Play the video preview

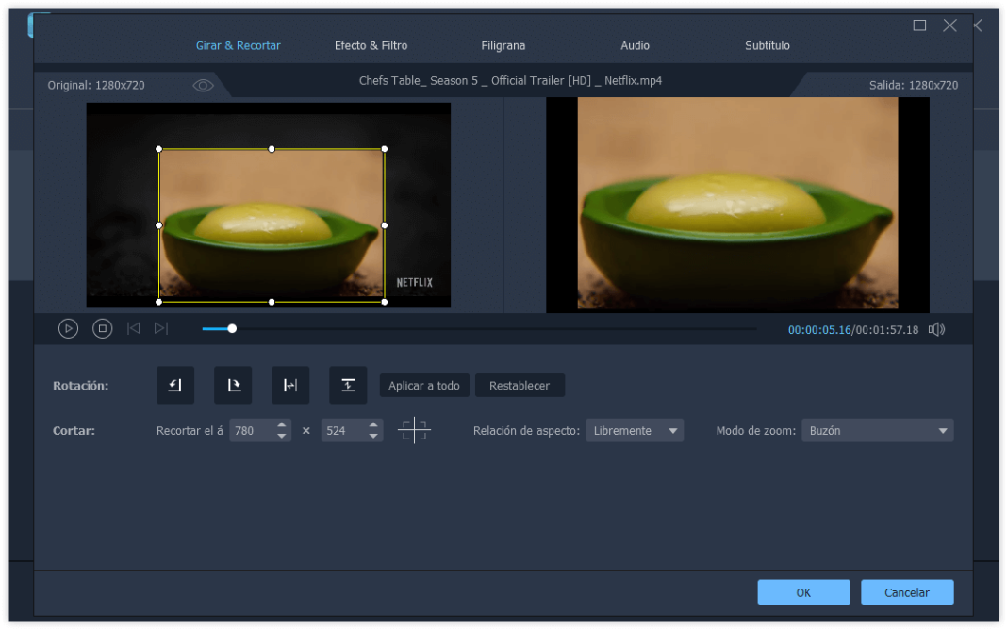point(68,329)
